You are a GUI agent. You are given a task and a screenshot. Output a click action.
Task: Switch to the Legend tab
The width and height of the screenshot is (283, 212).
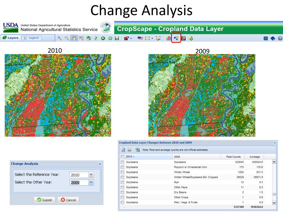(x=32, y=38)
